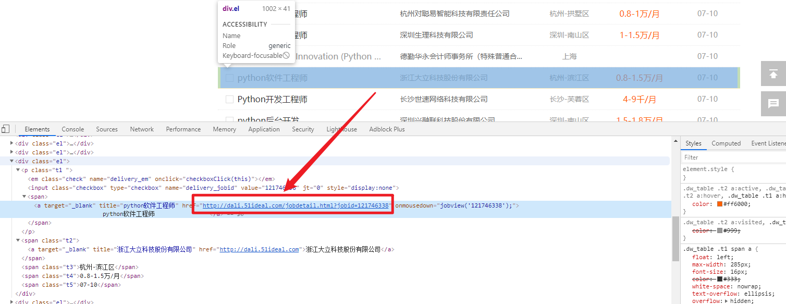
Task: Select the span class="t5" 07-10 line
Action: click(71, 285)
